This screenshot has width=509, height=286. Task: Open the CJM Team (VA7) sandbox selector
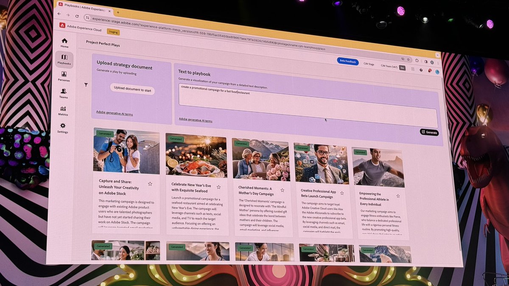coord(389,66)
